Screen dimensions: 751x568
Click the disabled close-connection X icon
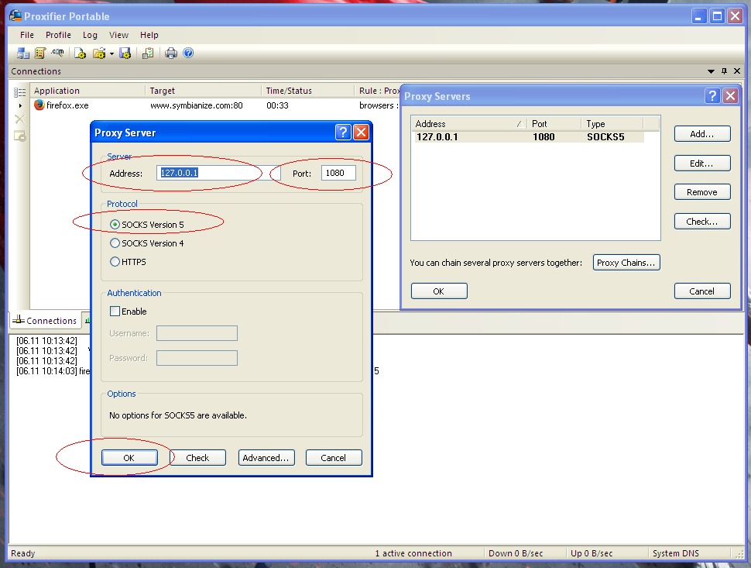(19, 119)
